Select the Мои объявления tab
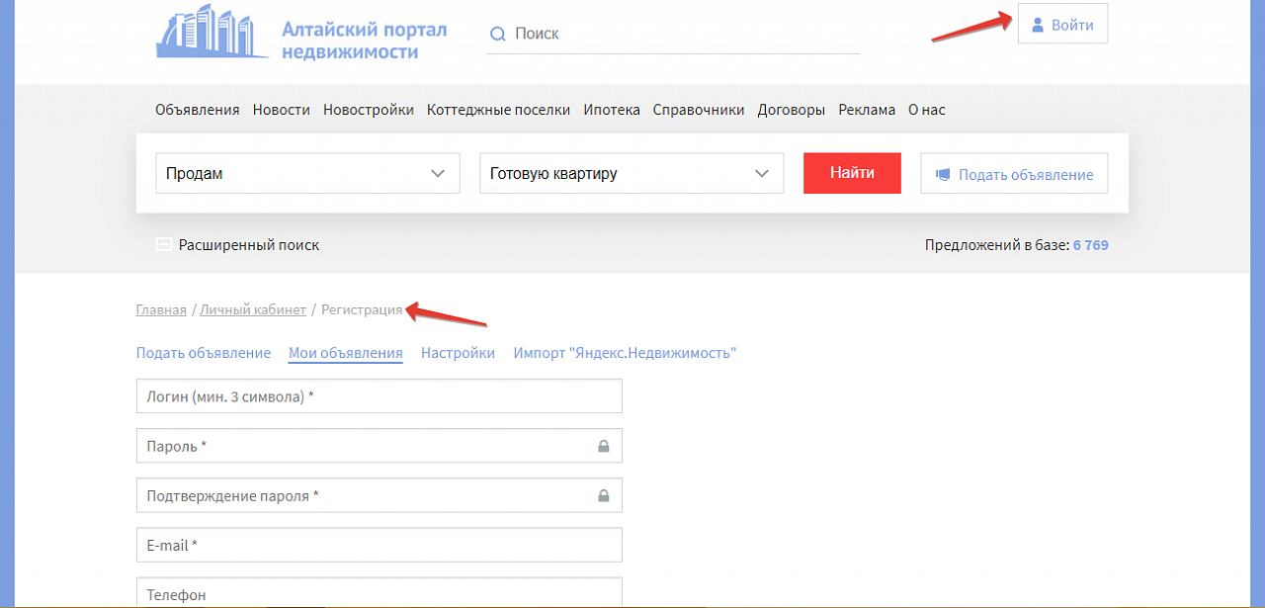1265x608 pixels. pyautogui.click(x=346, y=353)
